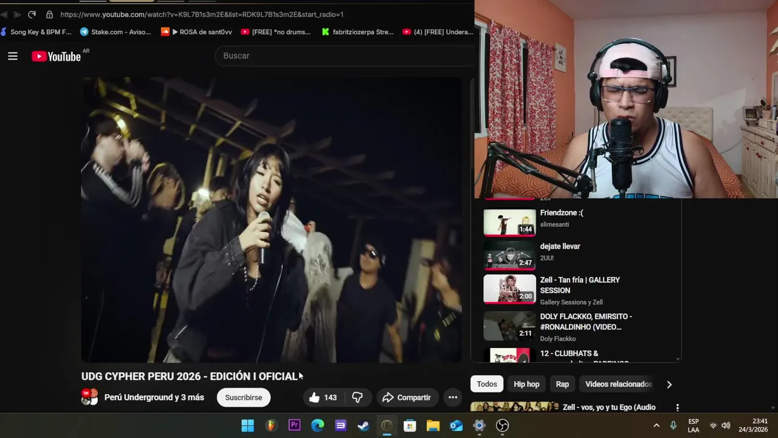Click the browser forward arrow
Image resolution: width=778 pixels, height=438 pixels.
tap(18, 14)
